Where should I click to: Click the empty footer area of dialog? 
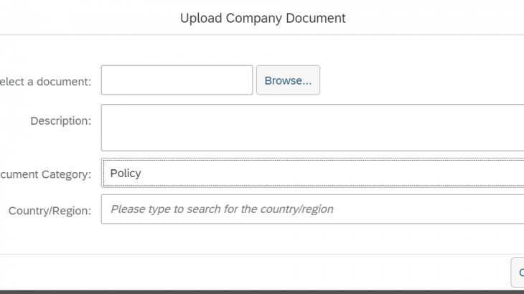point(251,272)
